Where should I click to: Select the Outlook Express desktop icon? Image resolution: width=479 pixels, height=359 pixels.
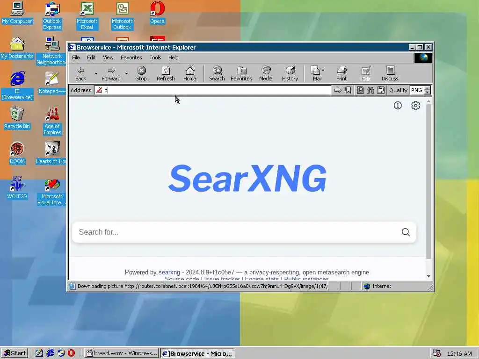[x=52, y=16]
